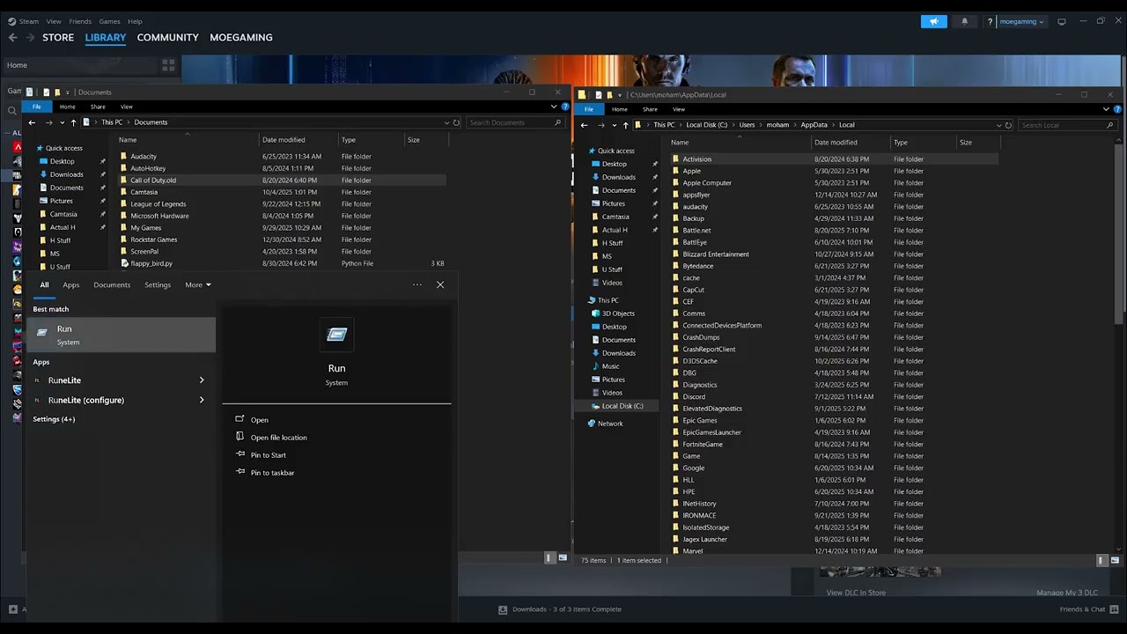The width and height of the screenshot is (1127, 634).
Task: Select Local Disk (C:) in navigation pane
Action: [622, 406]
